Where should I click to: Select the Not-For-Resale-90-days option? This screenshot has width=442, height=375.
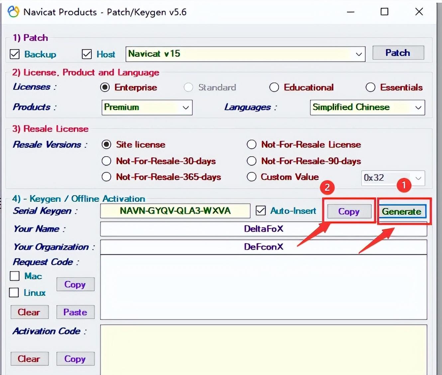252,161
